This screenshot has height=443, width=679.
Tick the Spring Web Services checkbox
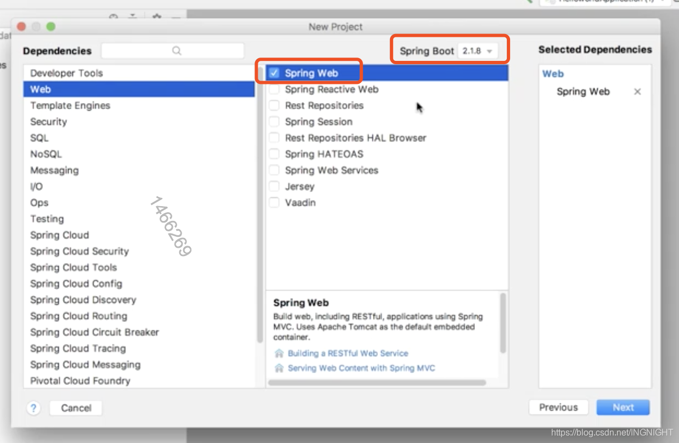pos(274,170)
